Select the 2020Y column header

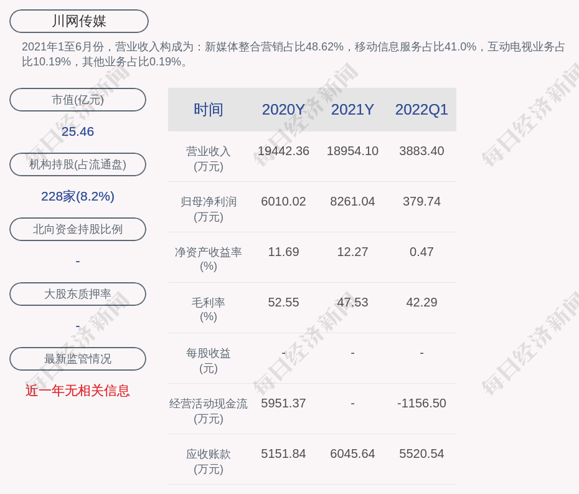coord(283,110)
